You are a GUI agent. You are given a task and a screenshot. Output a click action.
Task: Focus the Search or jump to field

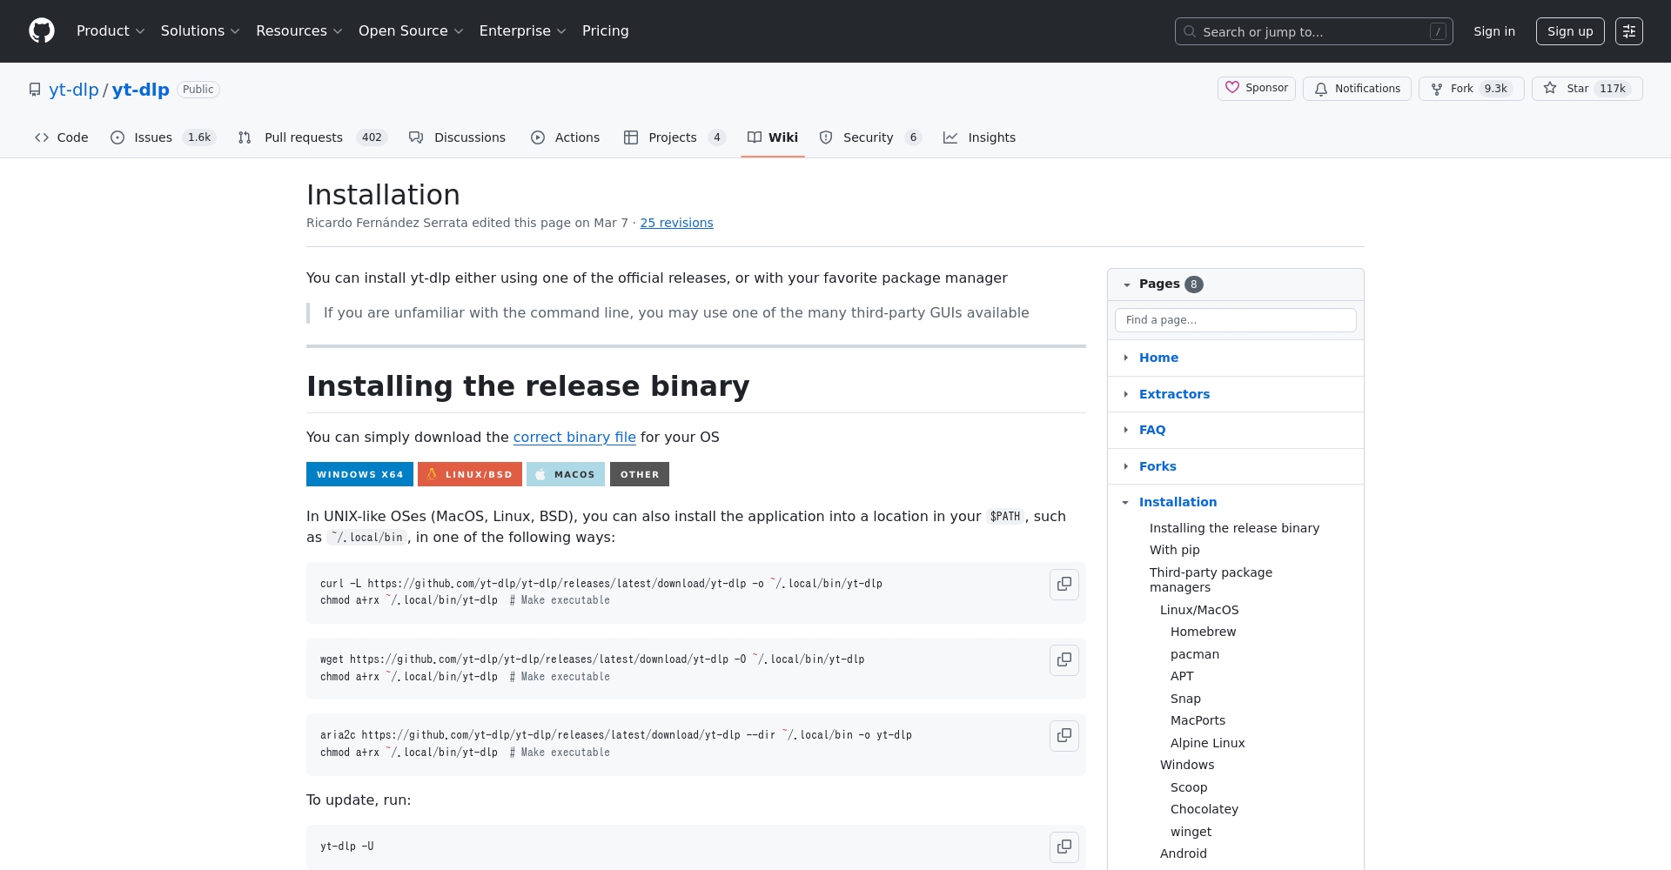click(x=1313, y=31)
